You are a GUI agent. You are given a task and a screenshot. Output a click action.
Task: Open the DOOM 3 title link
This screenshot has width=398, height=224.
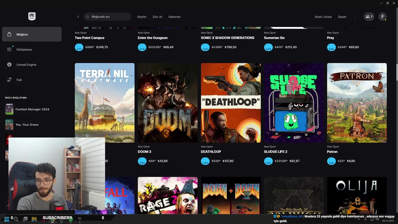tap(145, 152)
